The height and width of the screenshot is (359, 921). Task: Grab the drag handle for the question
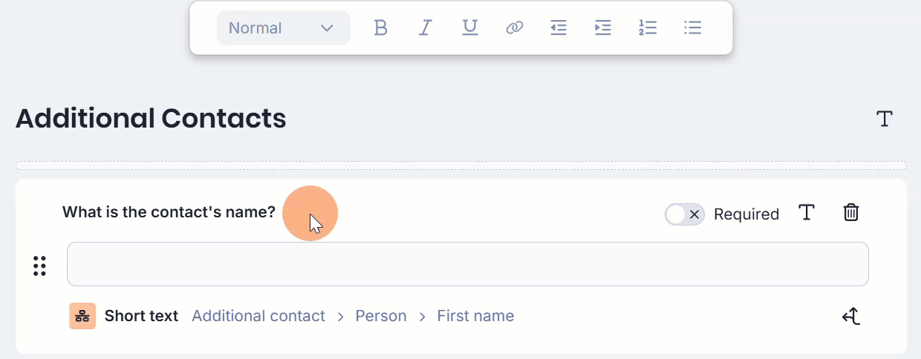(40, 266)
